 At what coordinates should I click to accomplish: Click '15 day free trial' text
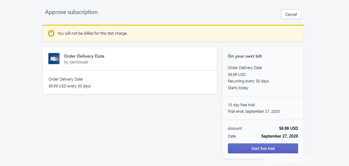pyautogui.click(x=241, y=105)
